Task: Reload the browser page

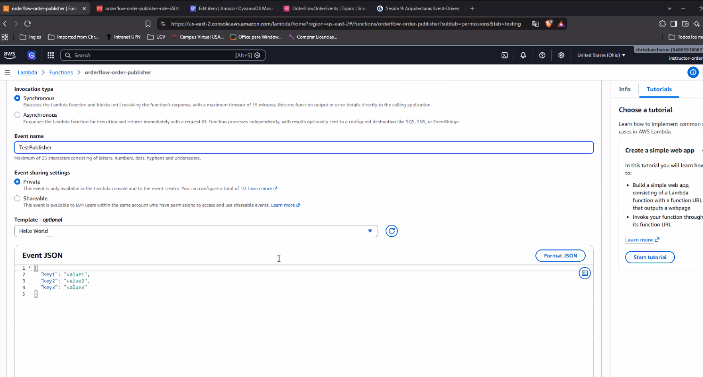Action: 27,24
